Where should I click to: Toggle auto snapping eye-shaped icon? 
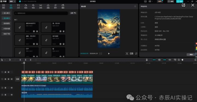pyautogui.click(x=159, y=60)
